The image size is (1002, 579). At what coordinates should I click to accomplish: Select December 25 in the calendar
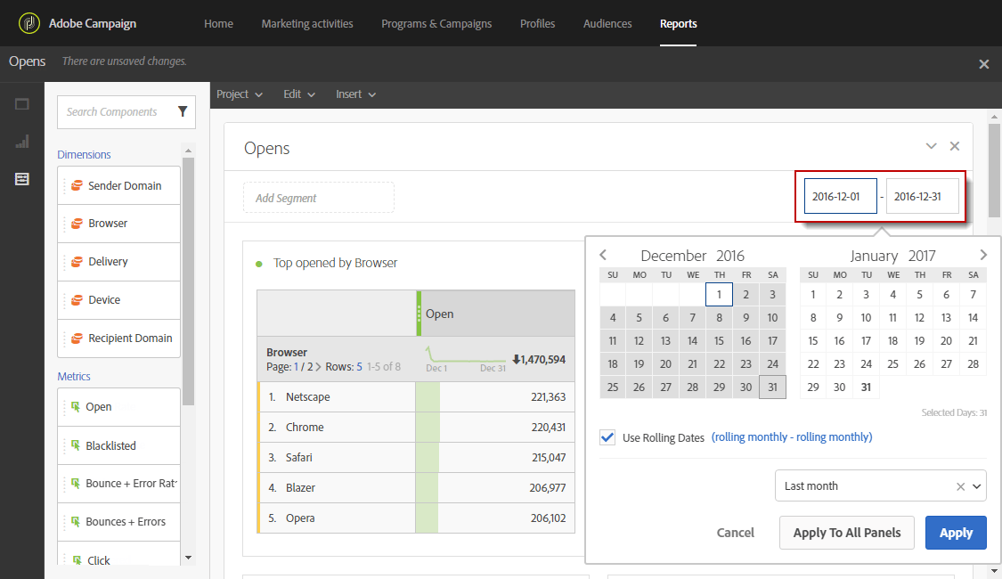click(613, 387)
